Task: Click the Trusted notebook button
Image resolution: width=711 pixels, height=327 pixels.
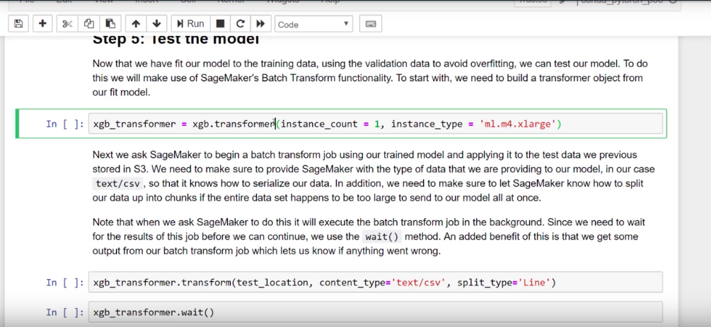Action: click(532, 2)
